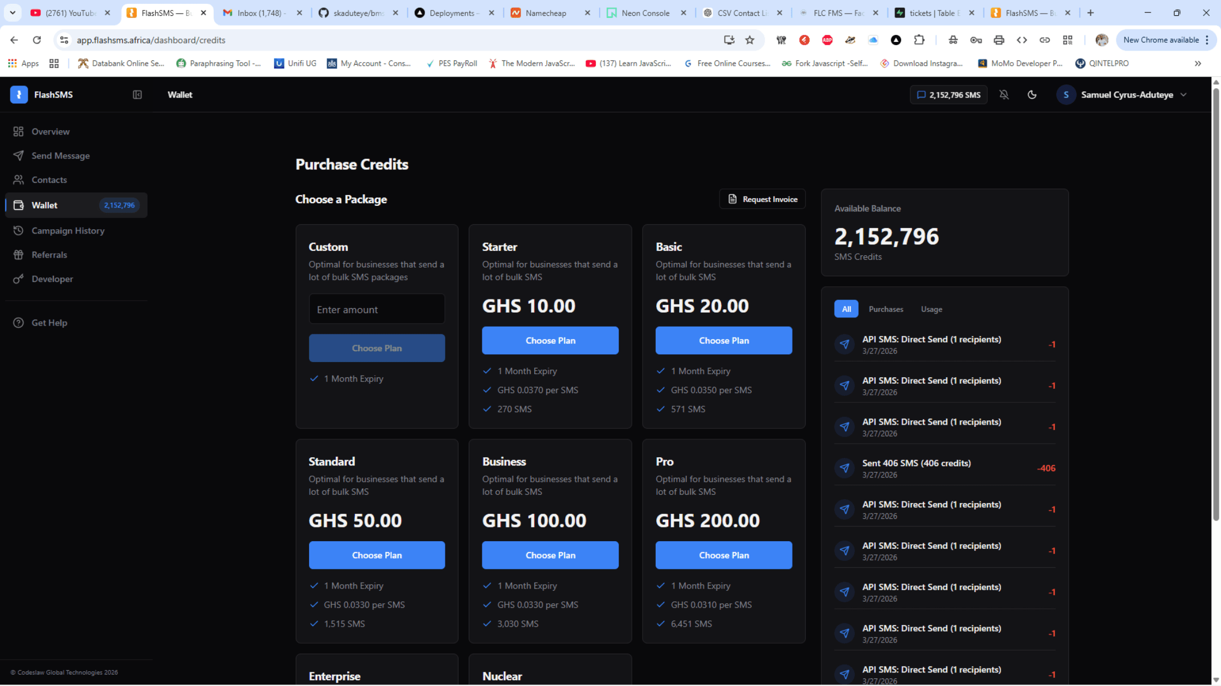Click the muted notifications bell icon
1221x686 pixels.
click(x=1004, y=95)
